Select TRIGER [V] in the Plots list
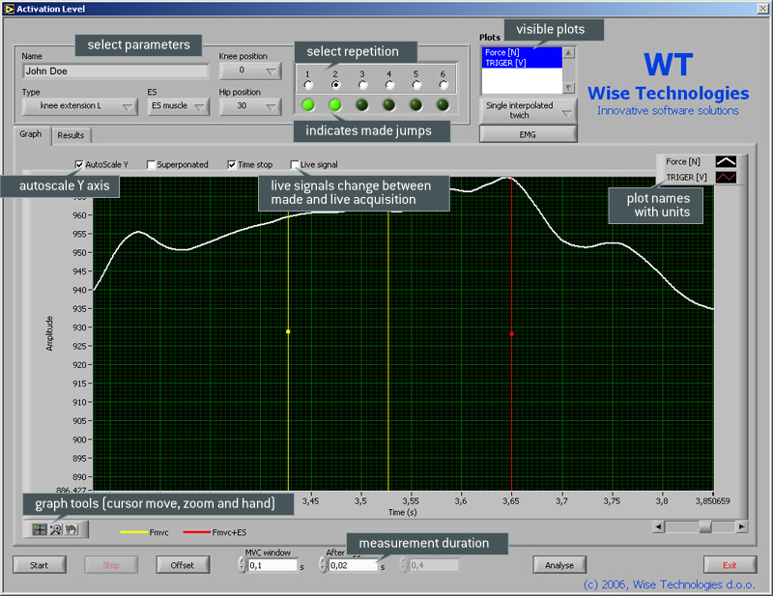 [522, 63]
